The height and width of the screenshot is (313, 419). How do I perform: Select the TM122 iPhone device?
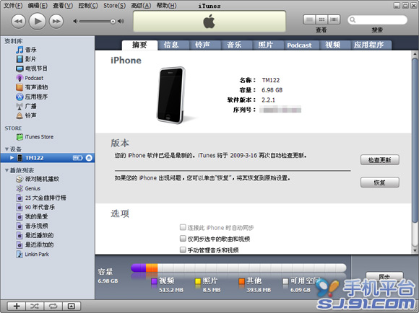click(x=47, y=158)
